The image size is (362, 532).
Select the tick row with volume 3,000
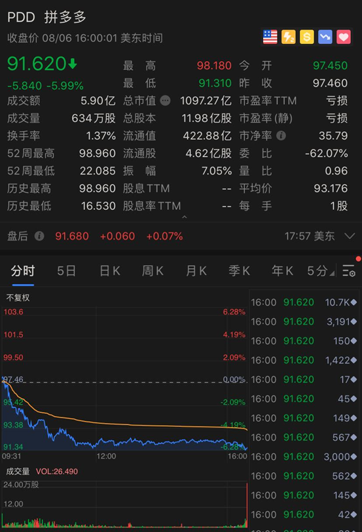pos(304,457)
